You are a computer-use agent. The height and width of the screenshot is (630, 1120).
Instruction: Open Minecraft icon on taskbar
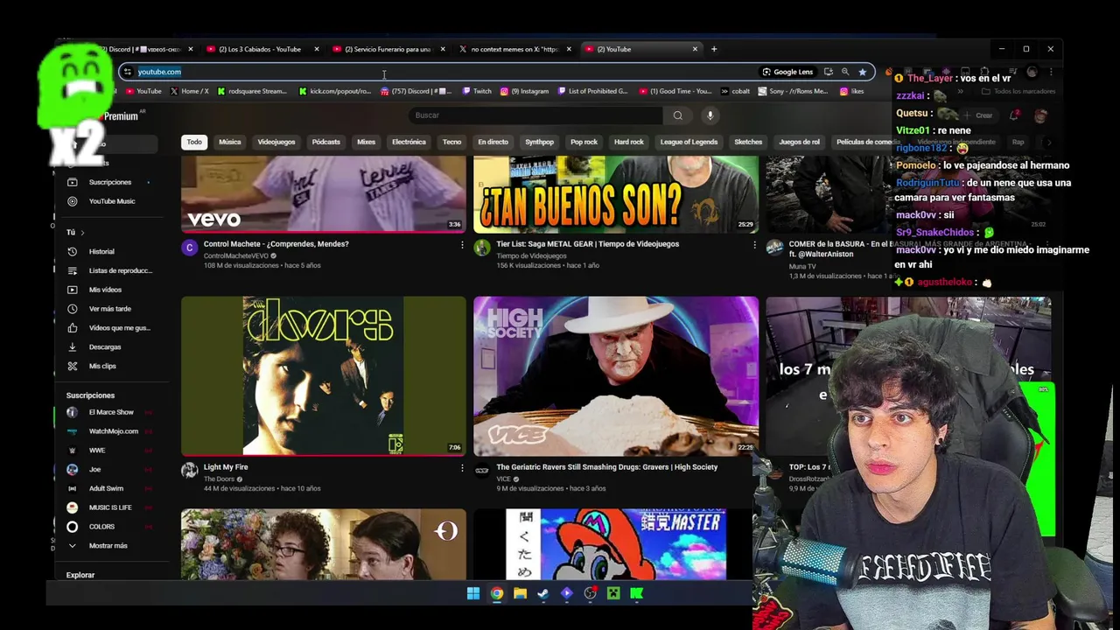pyautogui.click(x=613, y=593)
